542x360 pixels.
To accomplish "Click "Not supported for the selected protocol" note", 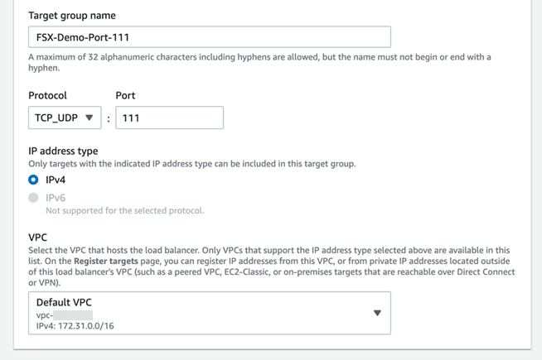I will (124, 211).
